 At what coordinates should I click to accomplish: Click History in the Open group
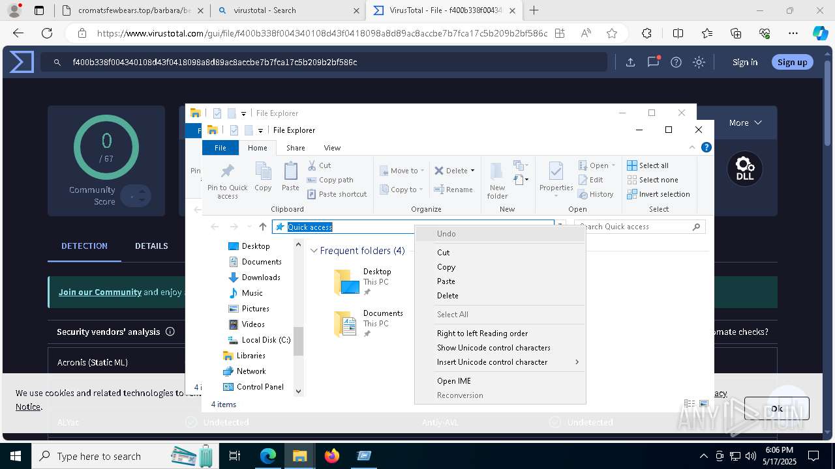coord(596,194)
